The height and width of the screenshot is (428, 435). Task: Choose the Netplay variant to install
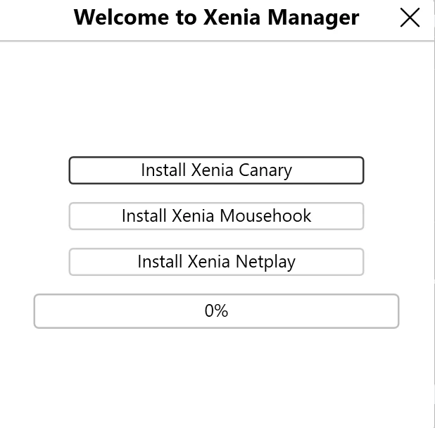[x=216, y=262]
